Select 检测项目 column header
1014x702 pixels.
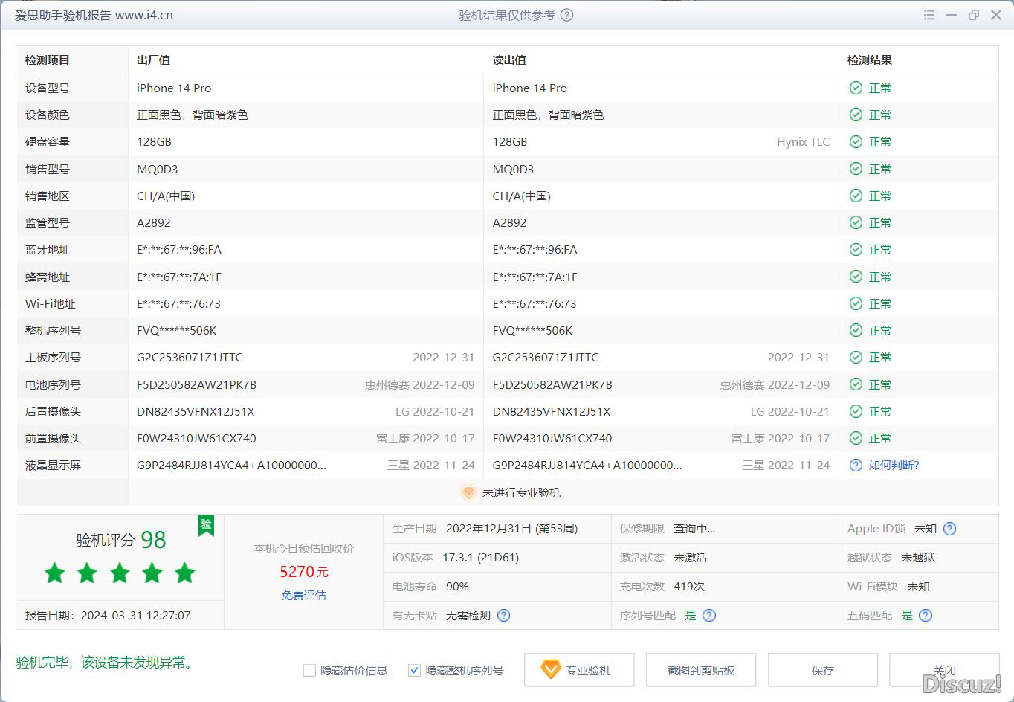48,60
